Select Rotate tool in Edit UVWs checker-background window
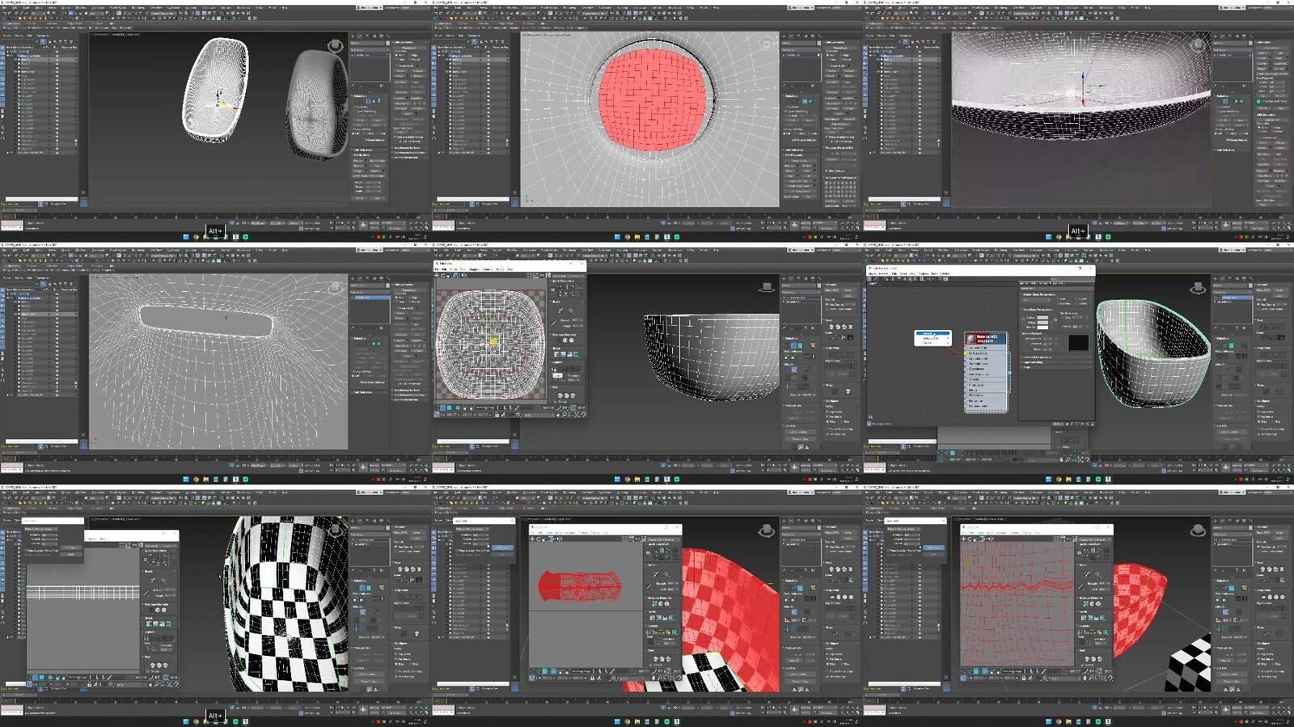 click(x=445, y=276)
